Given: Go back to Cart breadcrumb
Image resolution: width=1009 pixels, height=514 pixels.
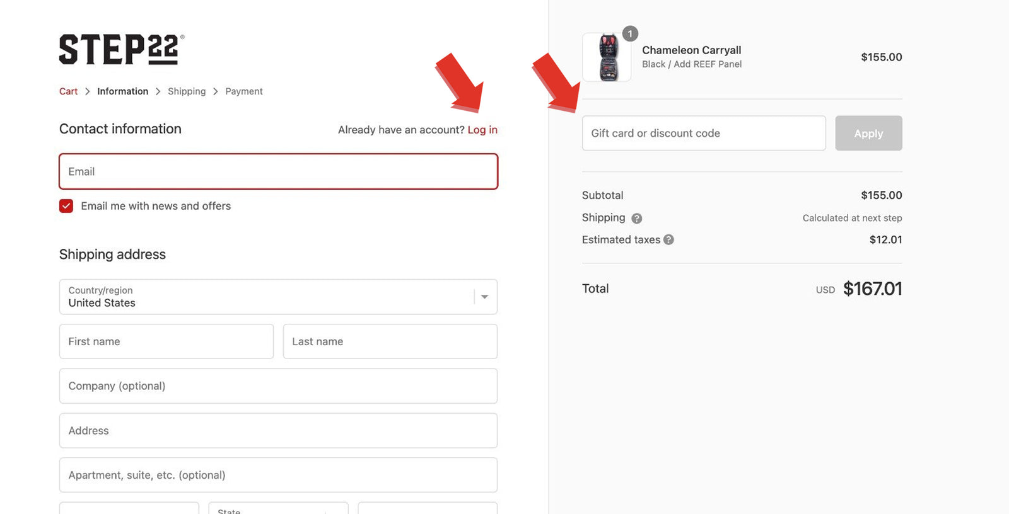Looking at the screenshot, I should (68, 91).
